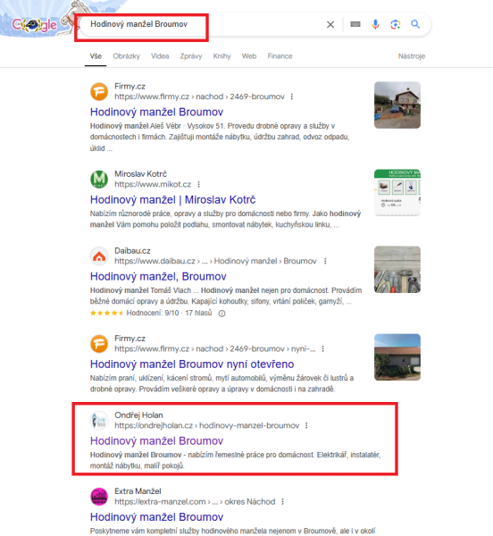Clear the search query with X icon

[330, 25]
